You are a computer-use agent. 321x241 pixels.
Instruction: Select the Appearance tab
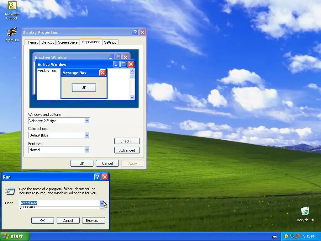pyautogui.click(x=91, y=42)
